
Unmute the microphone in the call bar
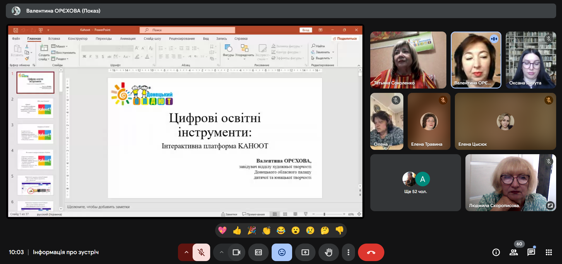tap(201, 252)
